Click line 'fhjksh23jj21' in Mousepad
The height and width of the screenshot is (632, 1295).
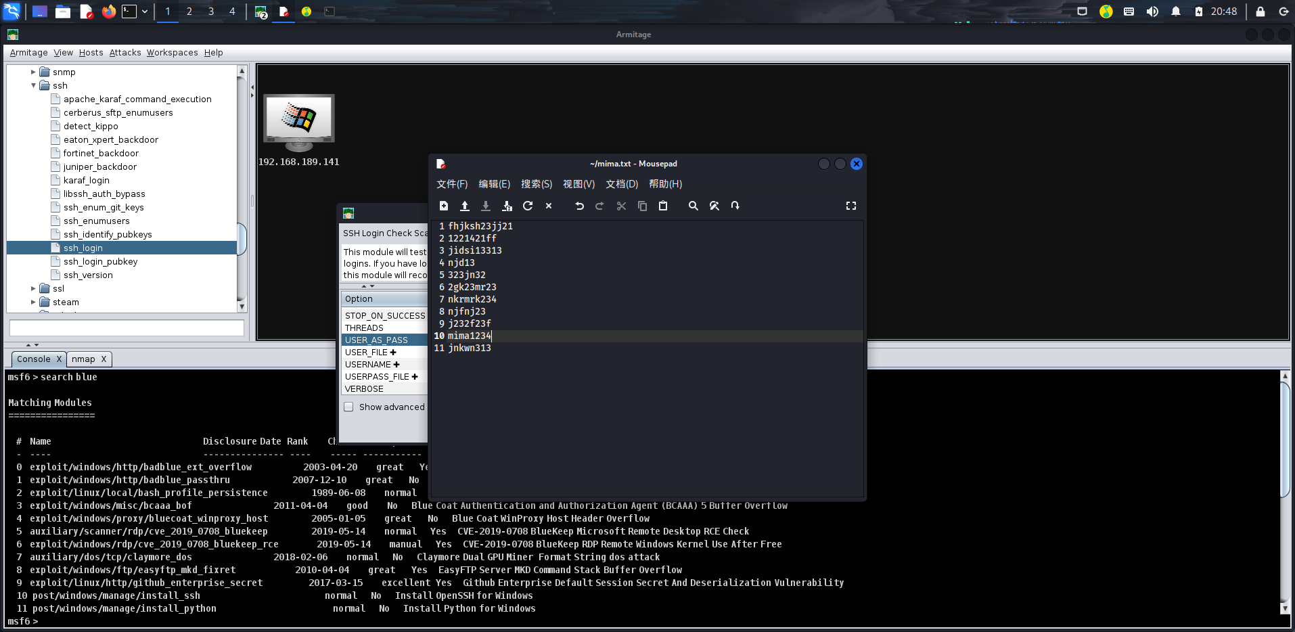pos(480,226)
